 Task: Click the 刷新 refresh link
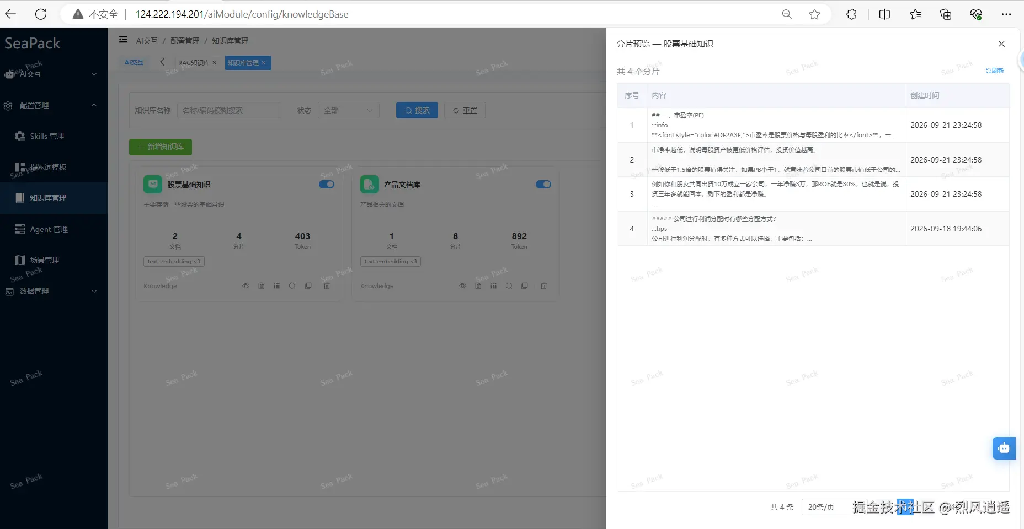coord(995,71)
